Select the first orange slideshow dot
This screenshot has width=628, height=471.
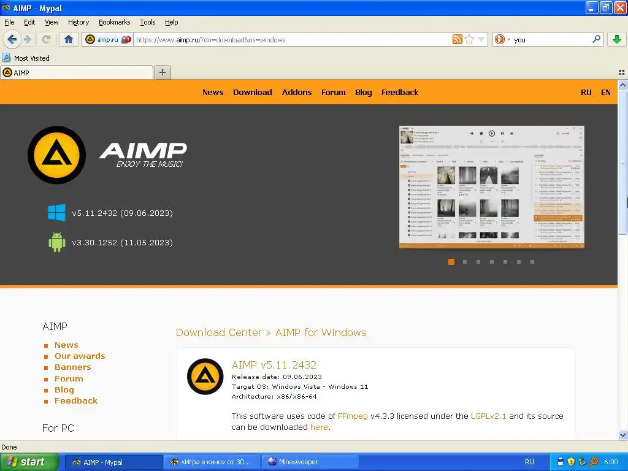pos(451,261)
